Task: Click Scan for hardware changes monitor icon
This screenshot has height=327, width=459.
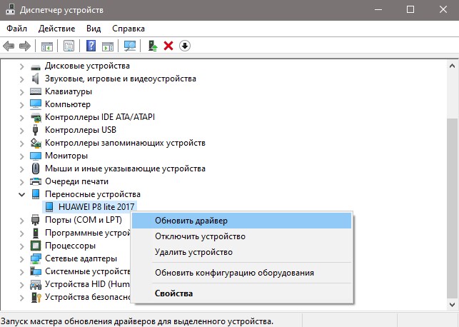Action: 130,46
